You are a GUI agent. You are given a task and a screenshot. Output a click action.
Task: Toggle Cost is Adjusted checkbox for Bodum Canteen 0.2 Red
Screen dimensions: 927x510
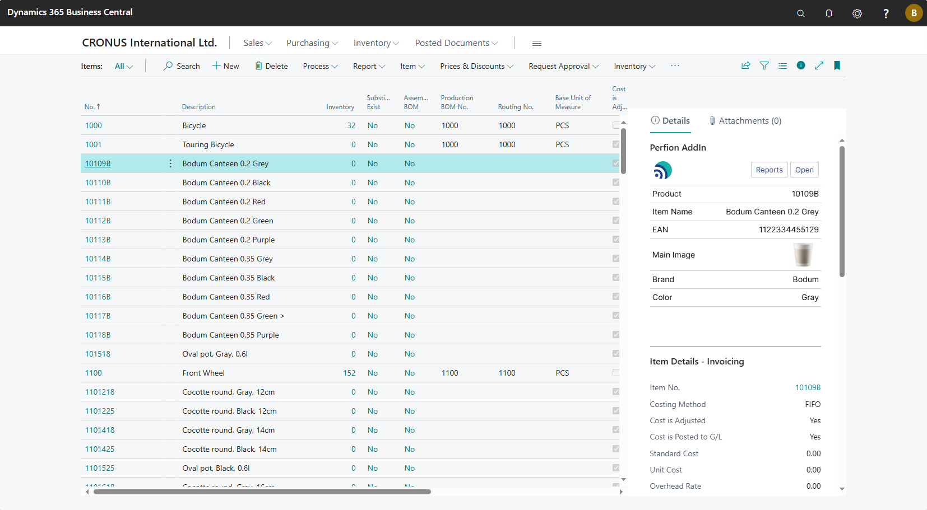click(616, 202)
